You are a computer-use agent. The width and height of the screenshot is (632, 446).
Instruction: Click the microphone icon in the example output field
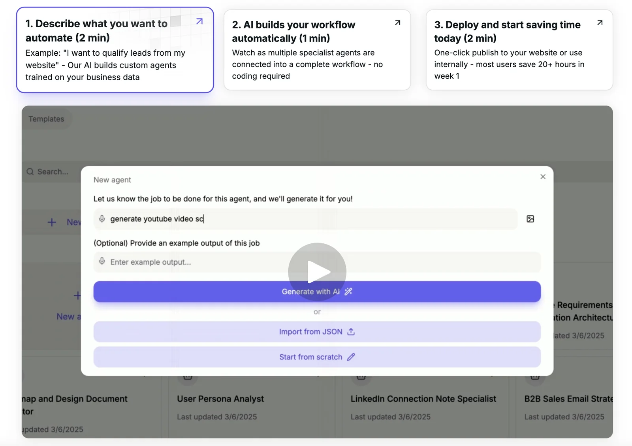[102, 262]
